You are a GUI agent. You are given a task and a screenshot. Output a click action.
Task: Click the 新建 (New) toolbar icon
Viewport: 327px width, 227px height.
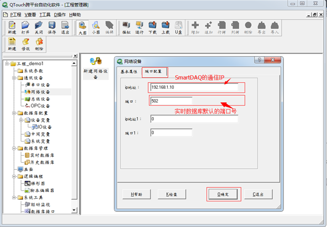click(12, 27)
